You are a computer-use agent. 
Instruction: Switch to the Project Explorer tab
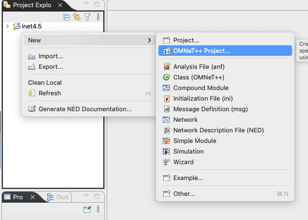(32, 5)
